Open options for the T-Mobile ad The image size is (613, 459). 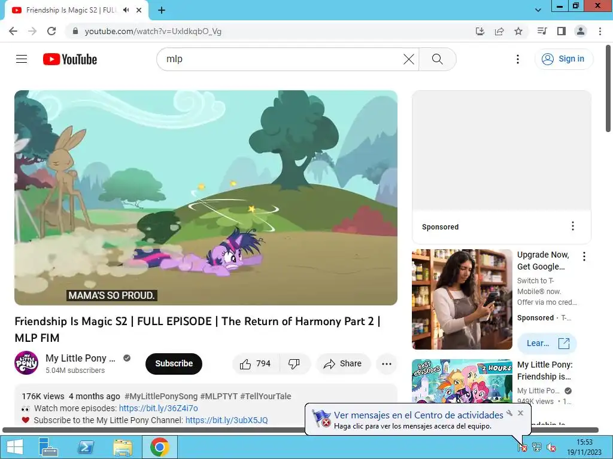584,256
